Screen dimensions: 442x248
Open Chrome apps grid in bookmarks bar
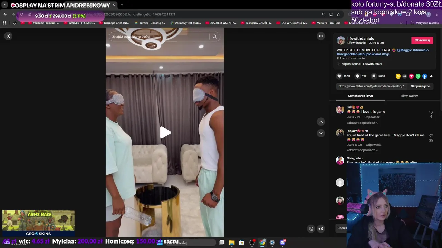click(x=4, y=23)
